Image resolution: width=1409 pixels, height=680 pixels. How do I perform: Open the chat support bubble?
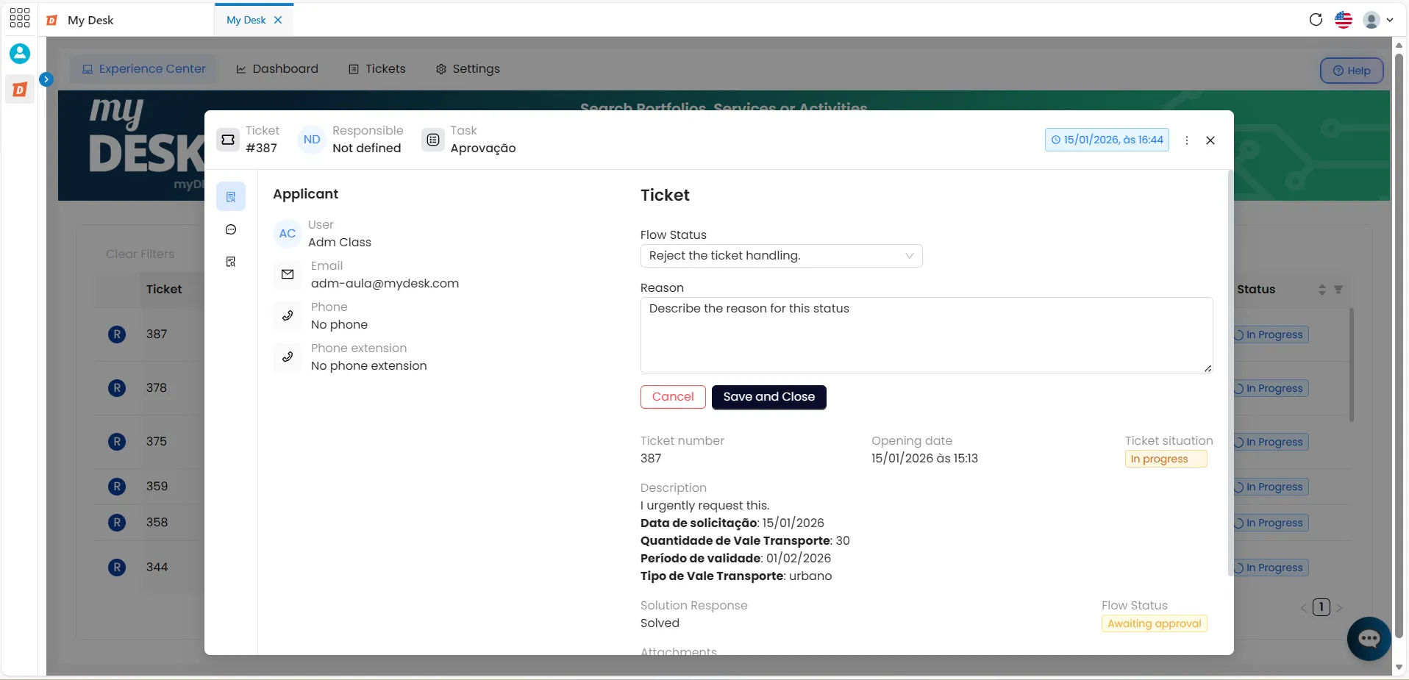coord(1369,638)
